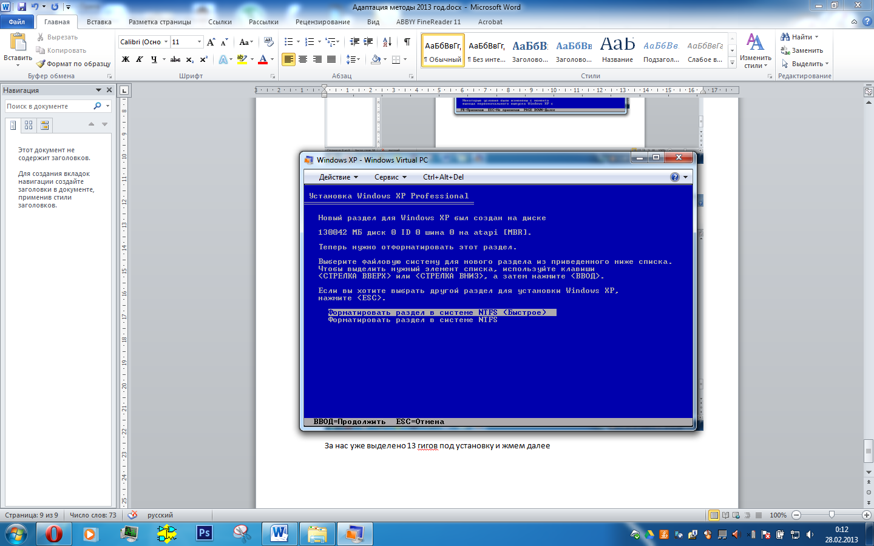Click font color swatch button
This screenshot has height=546, width=874.
coord(263,59)
